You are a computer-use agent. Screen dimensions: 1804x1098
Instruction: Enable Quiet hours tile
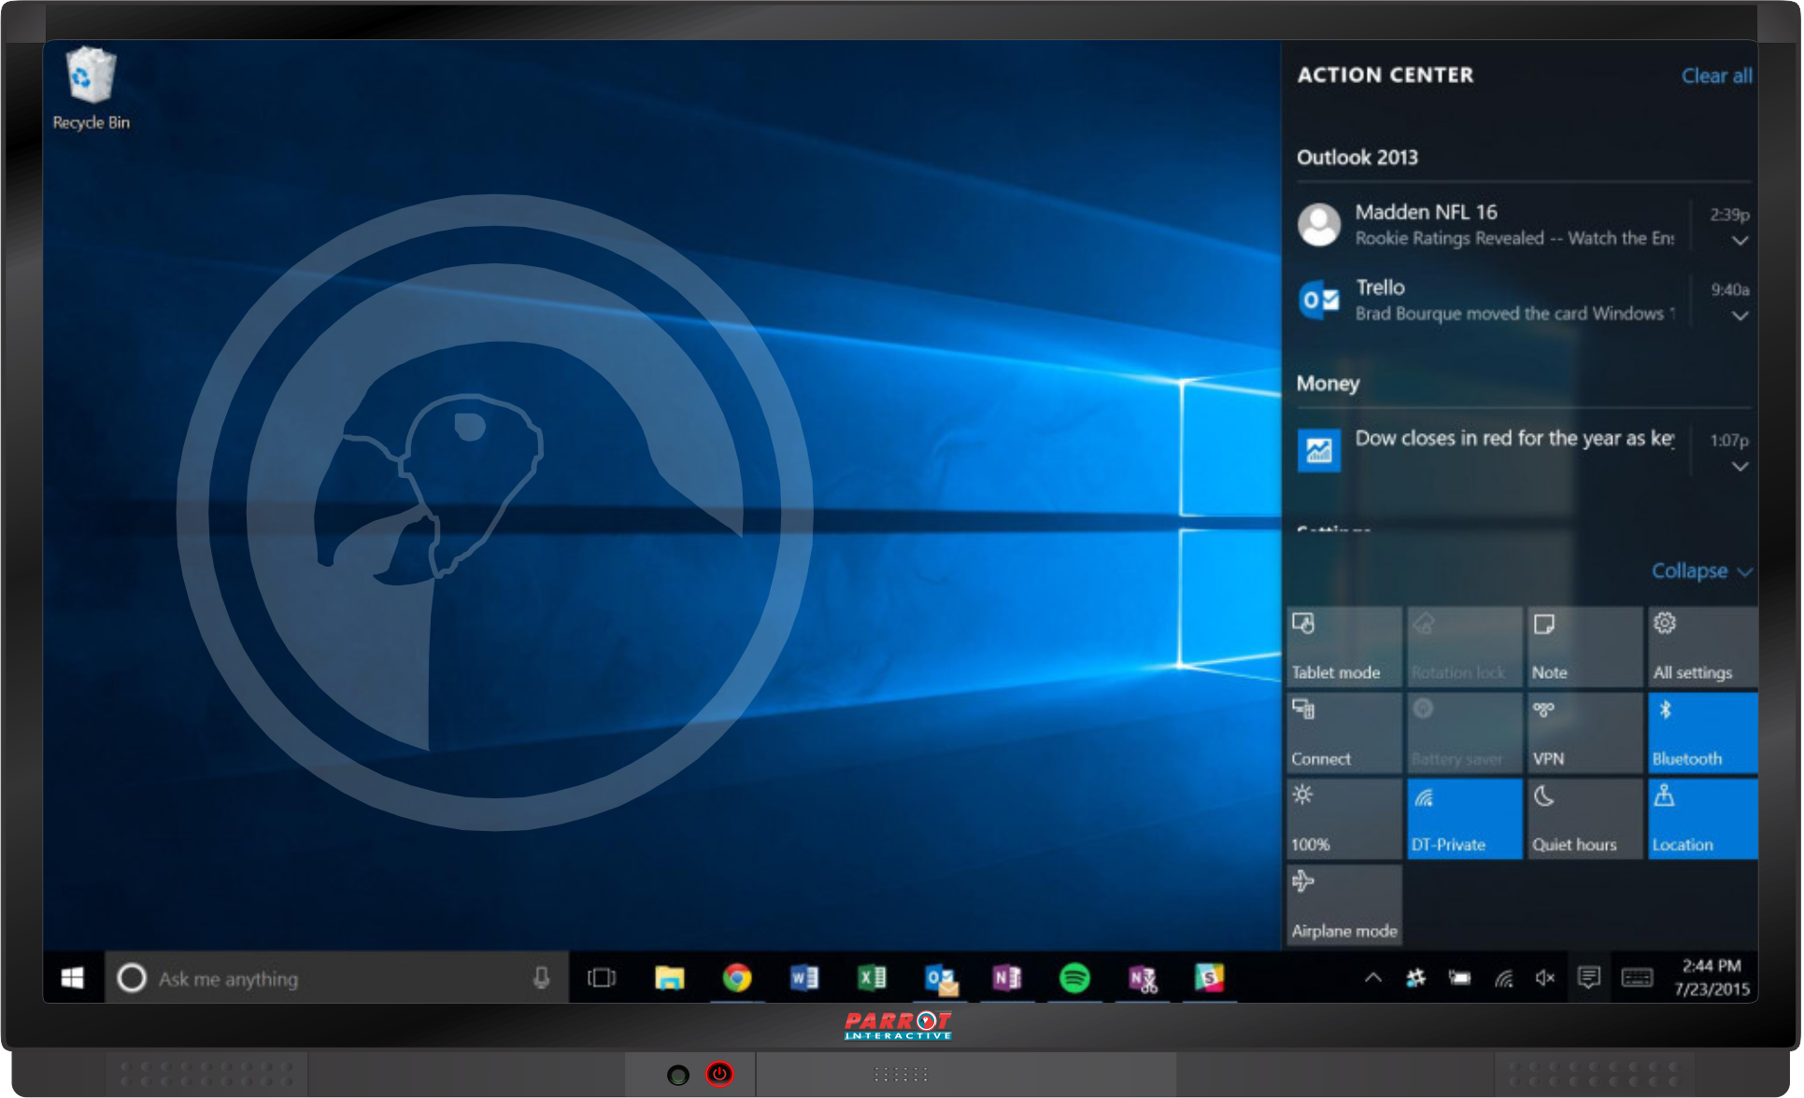point(1584,819)
